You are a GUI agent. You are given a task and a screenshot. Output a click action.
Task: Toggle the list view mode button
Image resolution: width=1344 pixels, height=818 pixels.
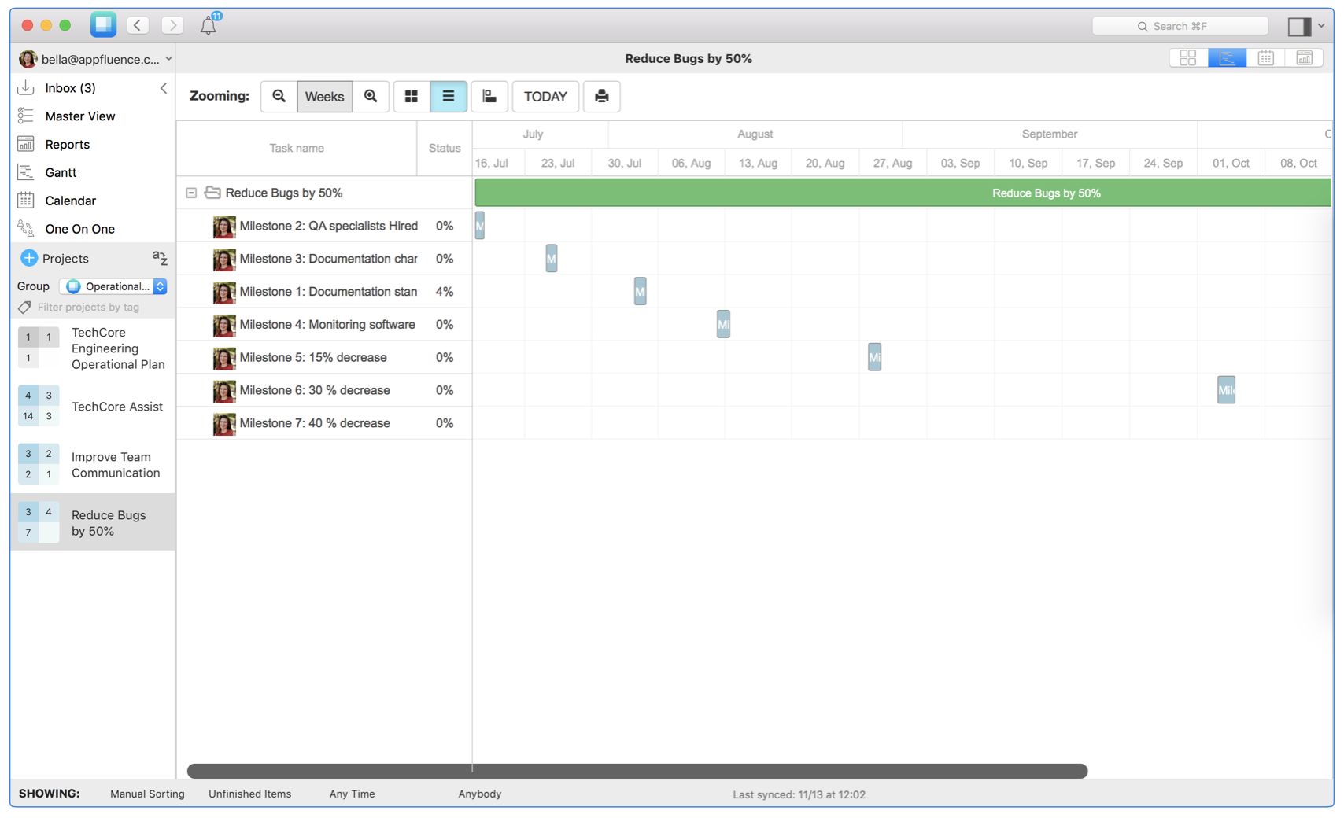tap(448, 96)
